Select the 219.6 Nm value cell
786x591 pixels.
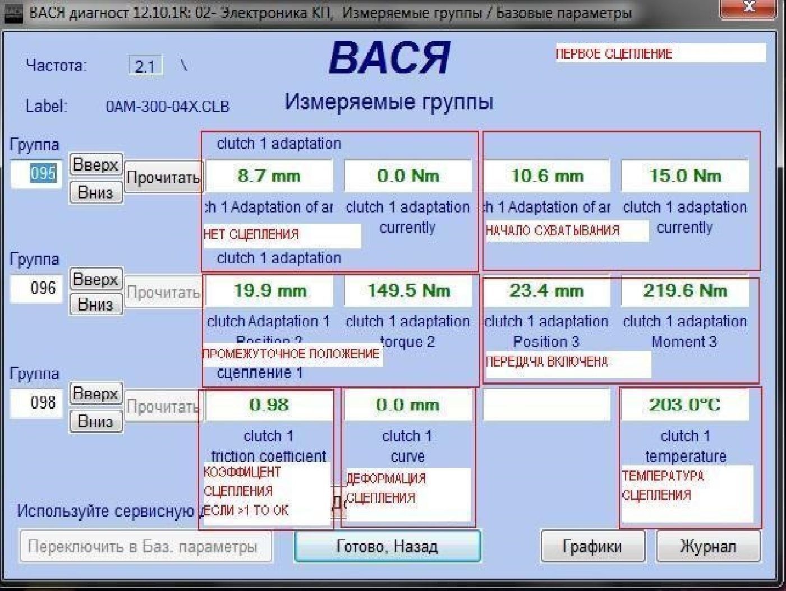685,290
